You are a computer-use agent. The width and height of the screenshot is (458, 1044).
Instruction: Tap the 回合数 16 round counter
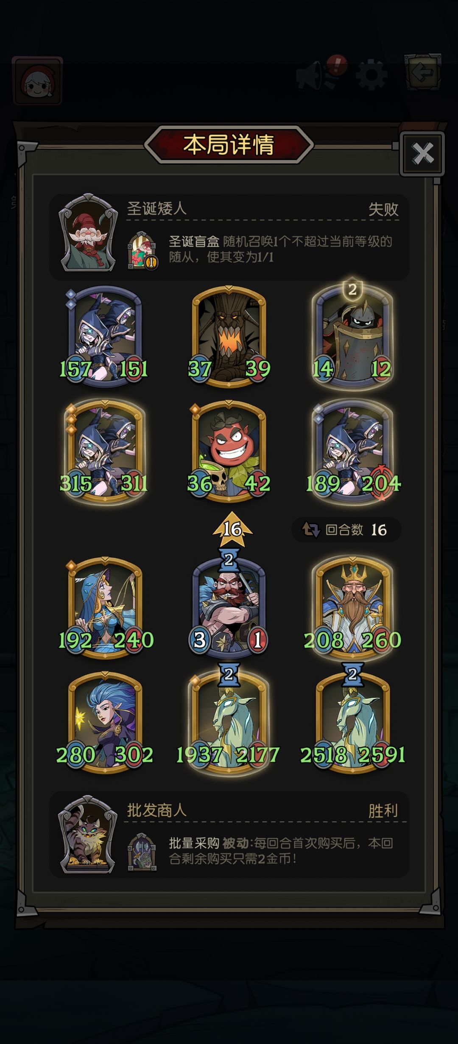[346, 530]
